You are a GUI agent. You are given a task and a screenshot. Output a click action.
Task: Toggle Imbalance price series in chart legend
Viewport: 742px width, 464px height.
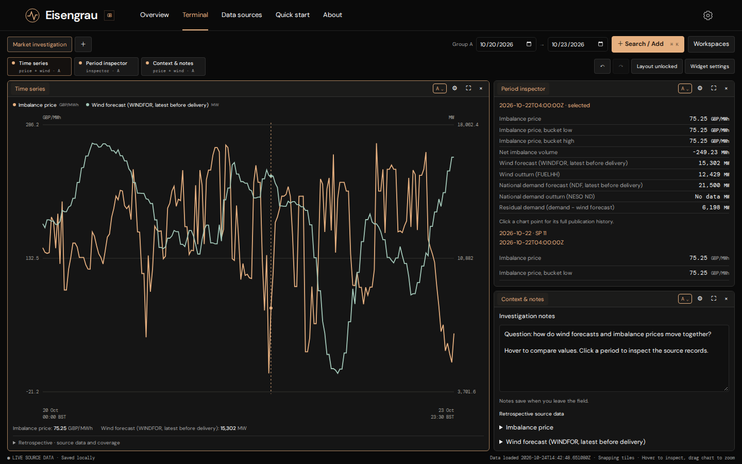pos(46,105)
